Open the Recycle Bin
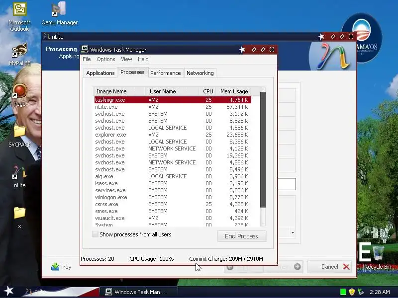This screenshot has width=398, height=298. point(378,257)
